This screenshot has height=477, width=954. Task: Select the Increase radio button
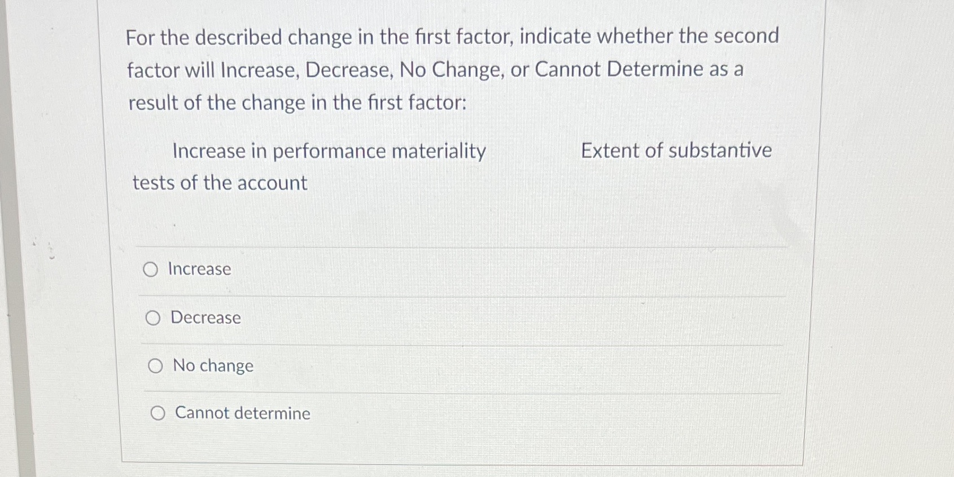point(151,269)
